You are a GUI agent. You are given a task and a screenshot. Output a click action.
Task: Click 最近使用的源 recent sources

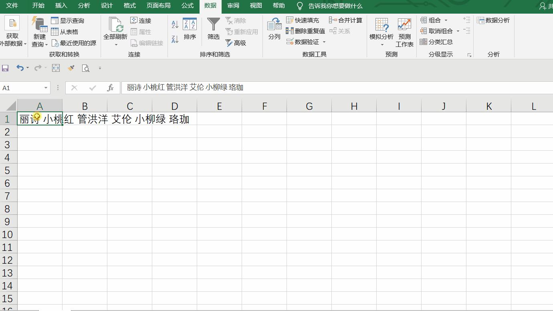tap(74, 43)
